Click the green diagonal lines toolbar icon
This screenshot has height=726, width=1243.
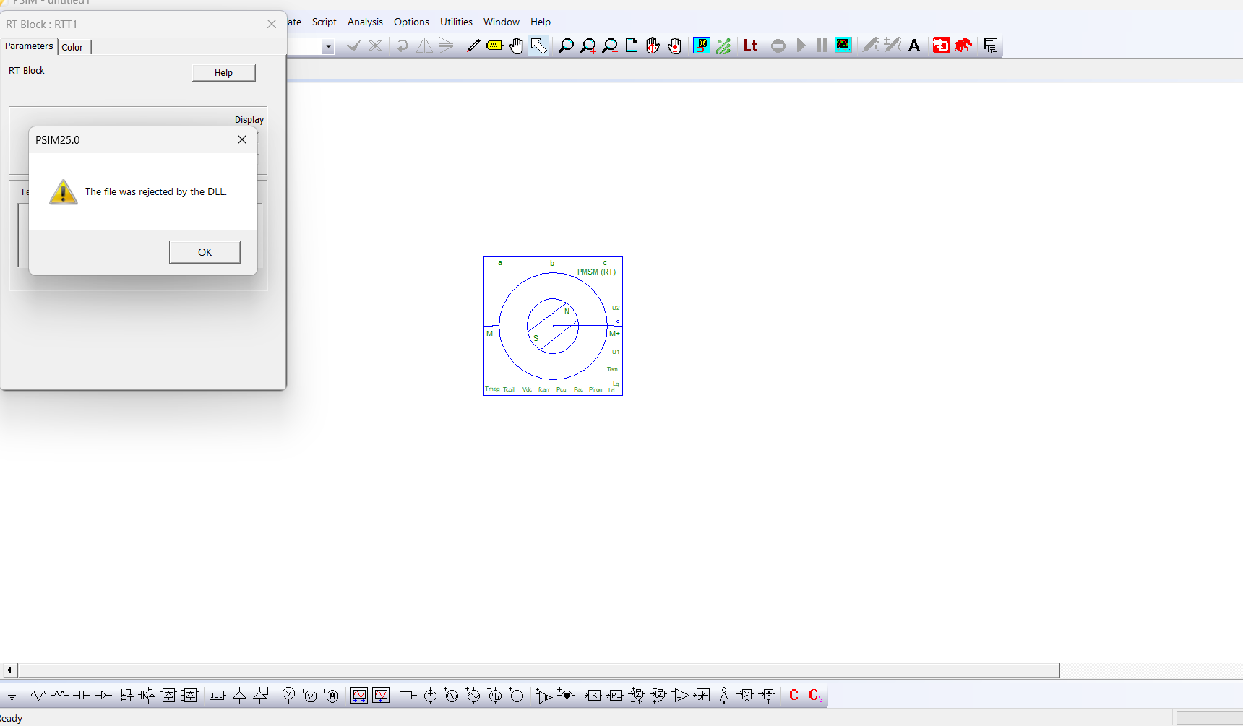pyautogui.click(x=723, y=46)
